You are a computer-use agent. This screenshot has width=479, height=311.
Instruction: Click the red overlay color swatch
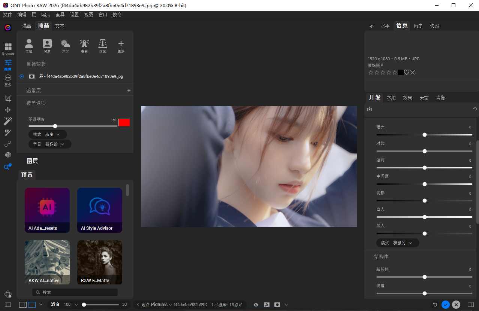[124, 122]
